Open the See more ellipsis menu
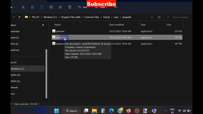The image size is (203, 114). (x=115, y=7)
